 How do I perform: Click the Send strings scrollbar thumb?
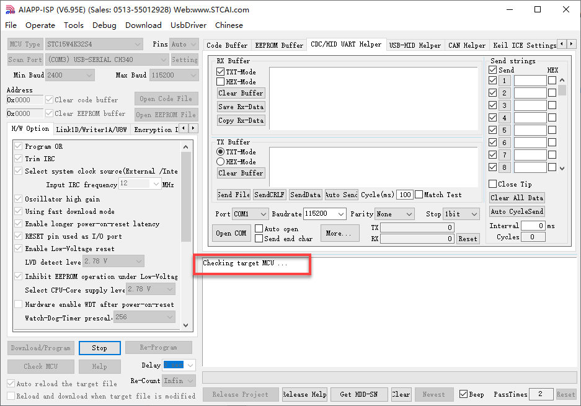tap(562, 90)
